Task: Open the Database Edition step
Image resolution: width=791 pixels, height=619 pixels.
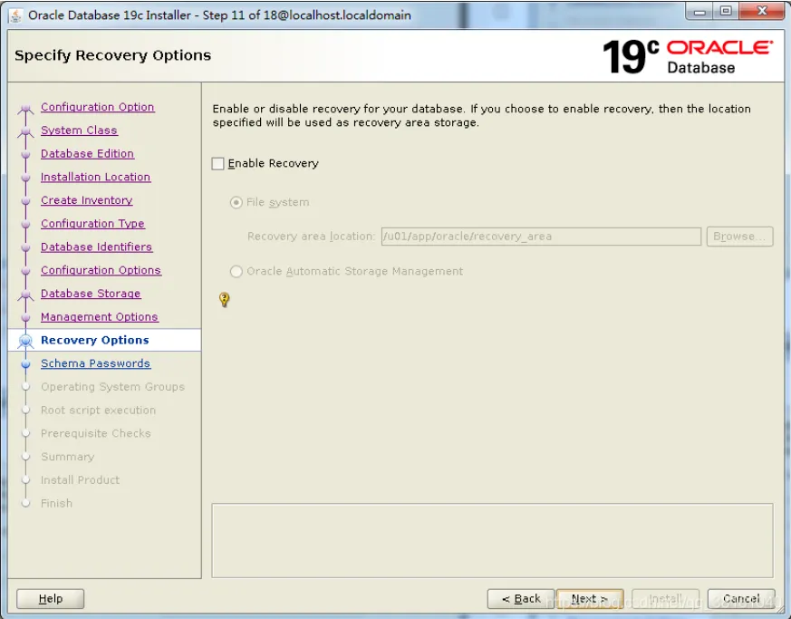Action: point(87,153)
